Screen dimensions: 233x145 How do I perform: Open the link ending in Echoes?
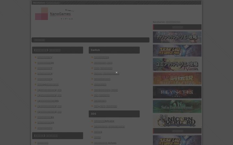pos(105,143)
